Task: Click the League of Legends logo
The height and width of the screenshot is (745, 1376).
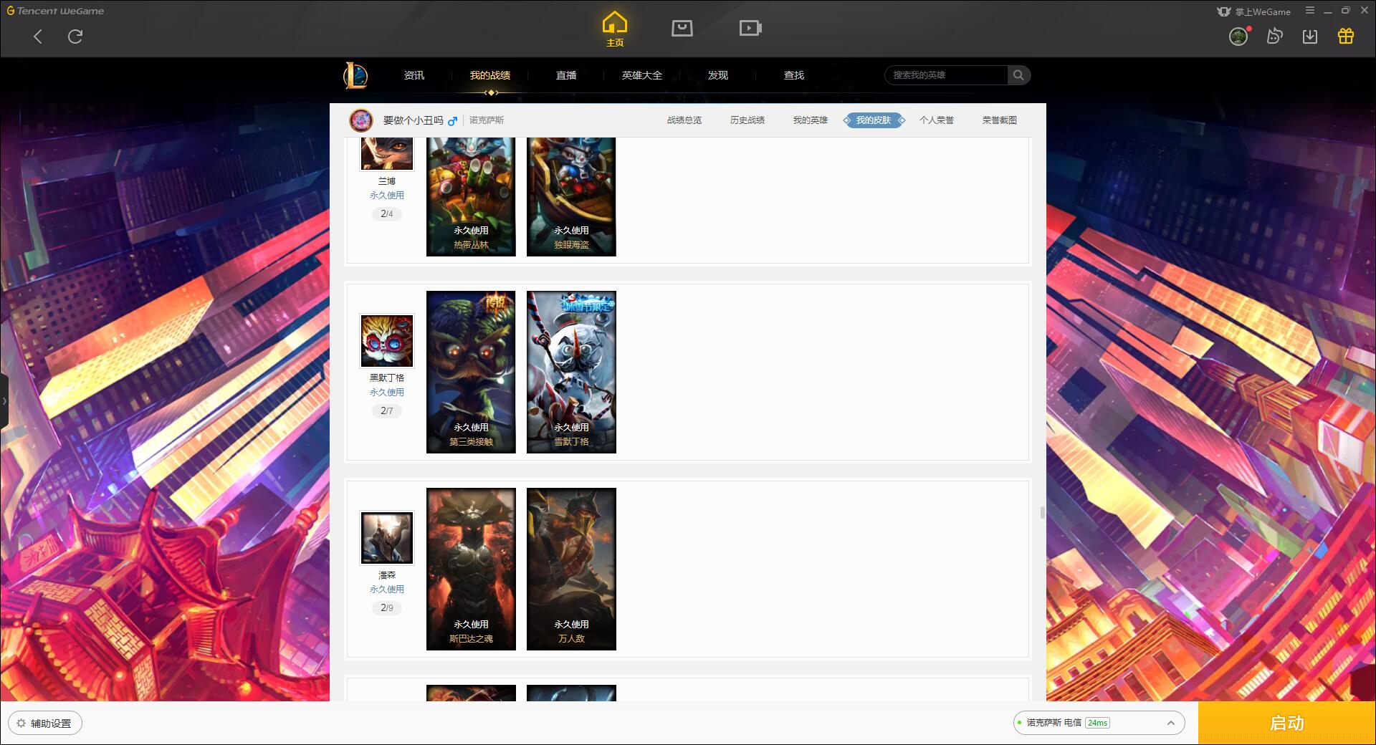Action: [356, 75]
